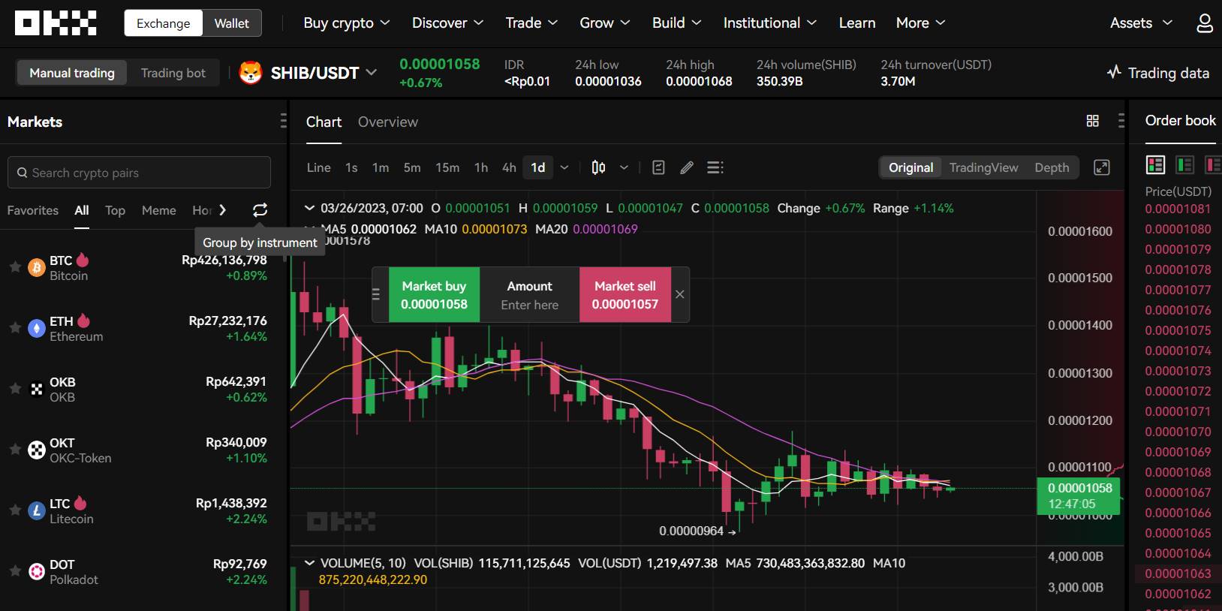Screen dimensions: 1222x611
Task: Open the Assets dropdown
Action: click(1141, 23)
